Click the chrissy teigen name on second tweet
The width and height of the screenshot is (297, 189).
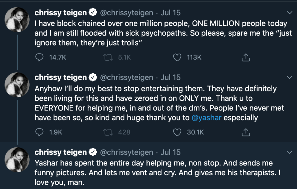click(x=61, y=78)
